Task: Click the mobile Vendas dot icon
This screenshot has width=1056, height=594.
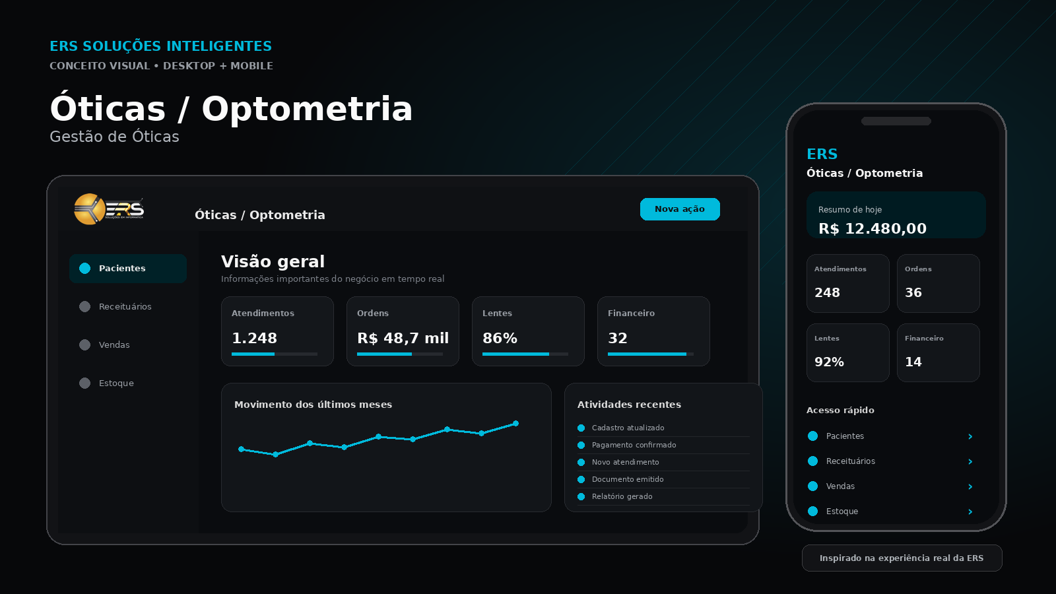Action: pyautogui.click(x=813, y=486)
